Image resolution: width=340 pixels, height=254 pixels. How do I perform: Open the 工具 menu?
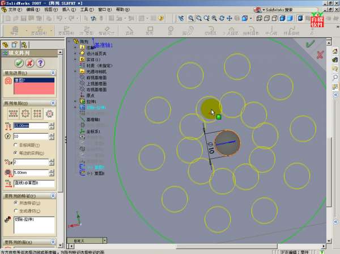84,10
